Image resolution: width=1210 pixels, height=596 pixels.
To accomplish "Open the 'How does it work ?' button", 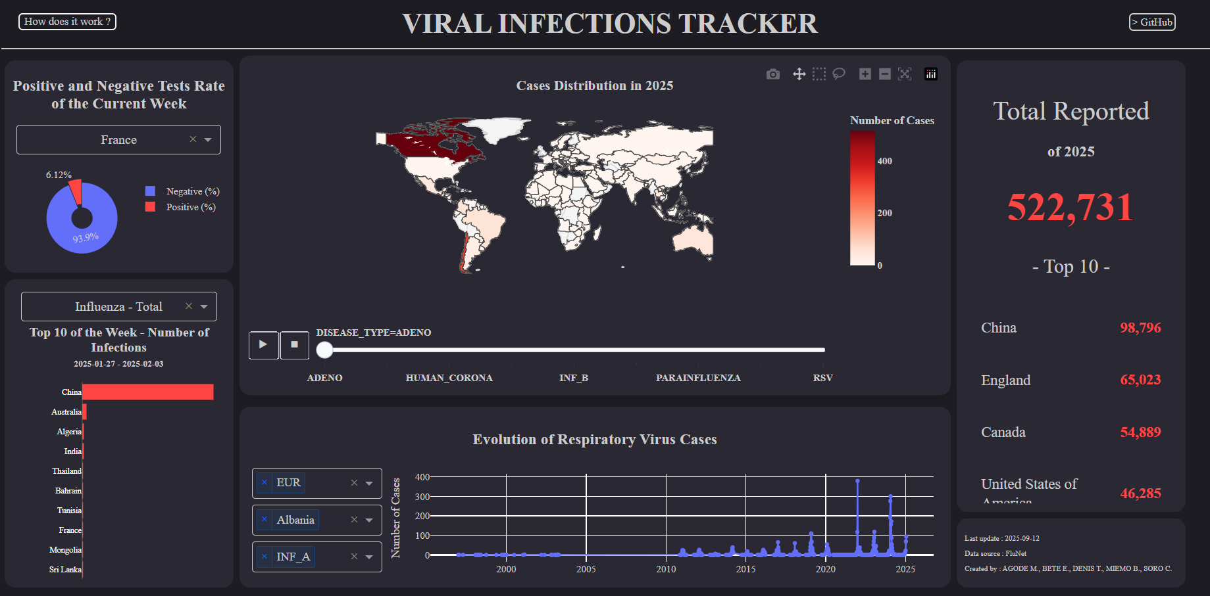I will click(x=67, y=22).
